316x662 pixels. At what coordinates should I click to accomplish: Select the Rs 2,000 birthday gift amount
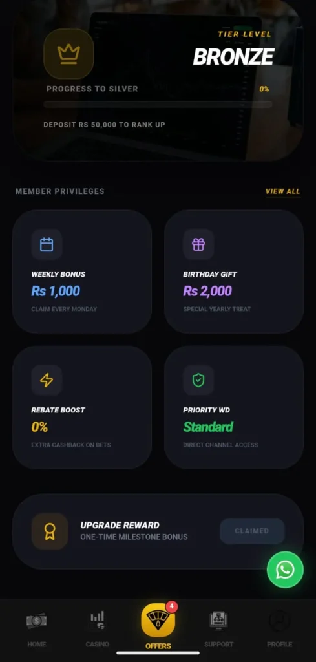pyautogui.click(x=207, y=291)
